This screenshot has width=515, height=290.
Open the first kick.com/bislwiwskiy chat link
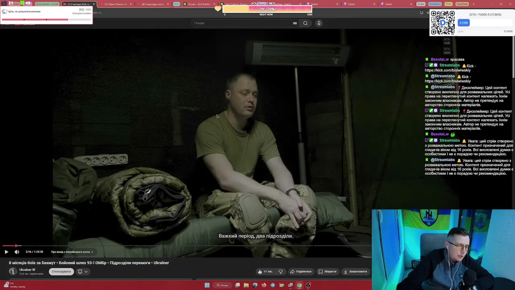447,70
